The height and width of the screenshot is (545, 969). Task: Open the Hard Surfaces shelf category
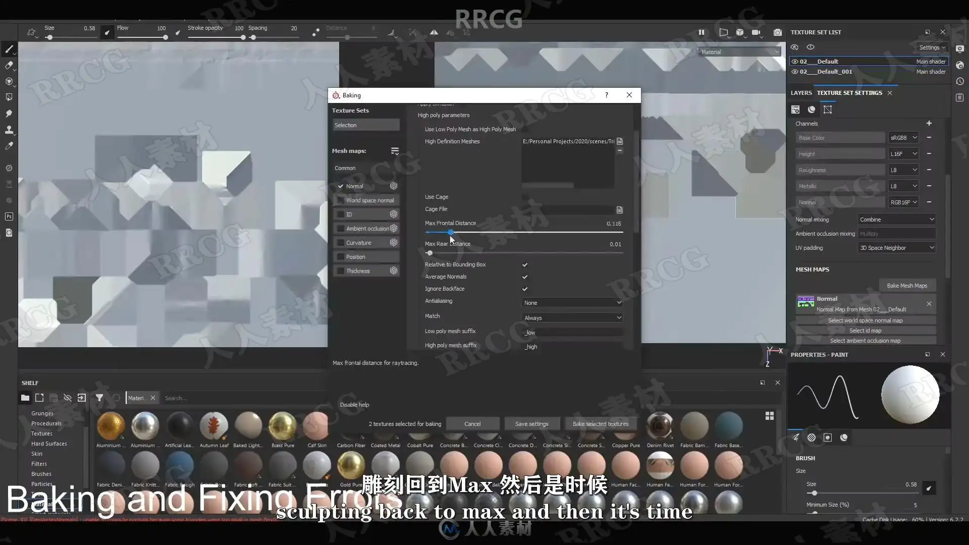pos(49,444)
